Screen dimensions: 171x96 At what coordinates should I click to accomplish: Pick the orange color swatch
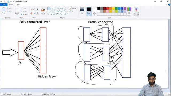pos(110,8)
